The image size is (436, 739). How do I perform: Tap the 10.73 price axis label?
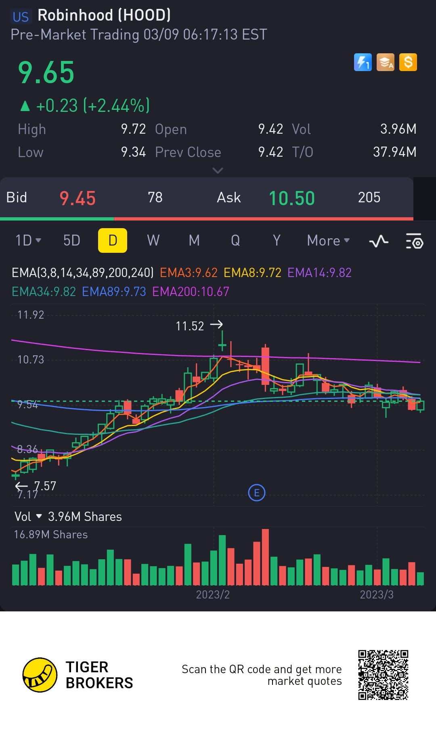31,359
